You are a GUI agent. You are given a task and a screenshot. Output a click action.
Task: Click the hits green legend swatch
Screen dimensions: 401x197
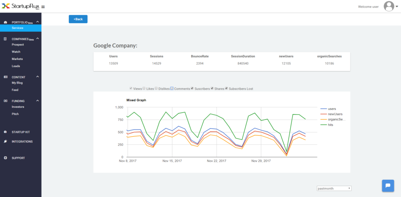click(x=323, y=125)
